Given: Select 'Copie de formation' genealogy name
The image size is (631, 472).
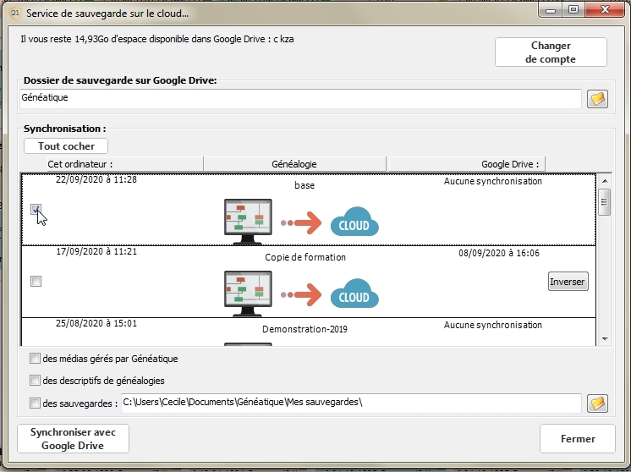Looking at the screenshot, I should coord(305,257).
